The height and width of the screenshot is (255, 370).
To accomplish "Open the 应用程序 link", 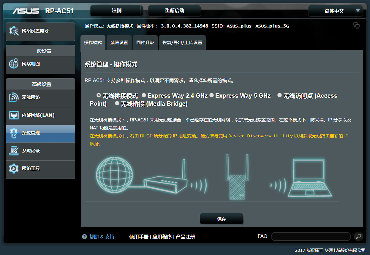I will point(162,237).
